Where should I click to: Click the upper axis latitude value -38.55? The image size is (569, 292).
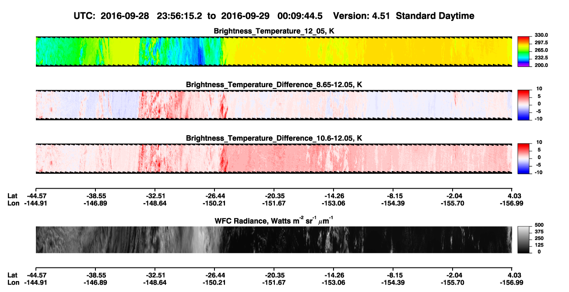click(95, 196)
